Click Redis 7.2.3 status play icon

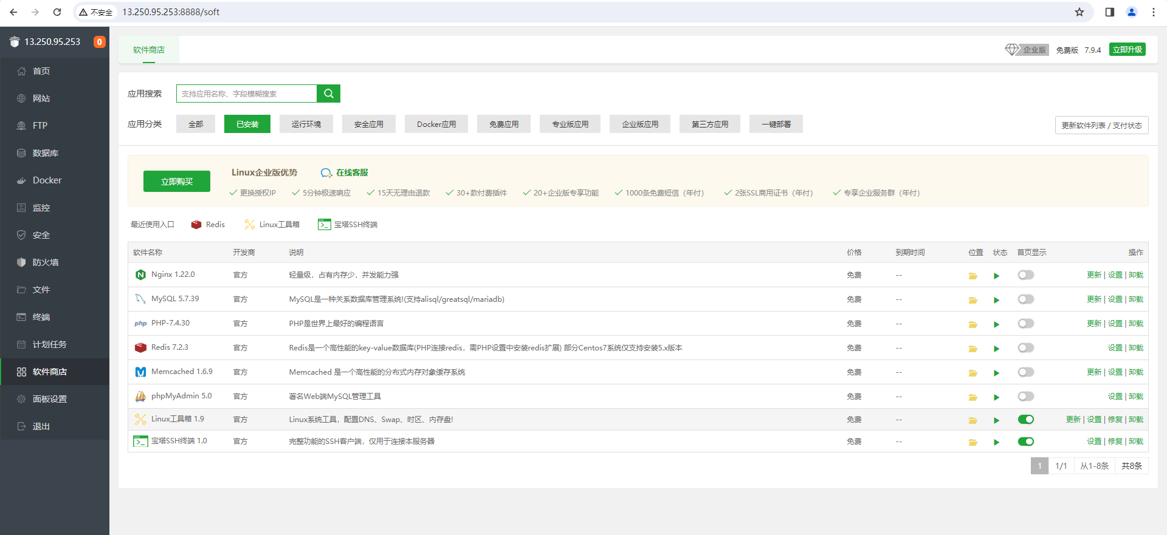click(x=996, y=349)
